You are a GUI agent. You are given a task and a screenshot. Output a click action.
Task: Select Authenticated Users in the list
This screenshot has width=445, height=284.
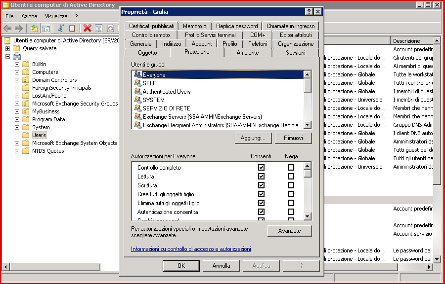166,91
